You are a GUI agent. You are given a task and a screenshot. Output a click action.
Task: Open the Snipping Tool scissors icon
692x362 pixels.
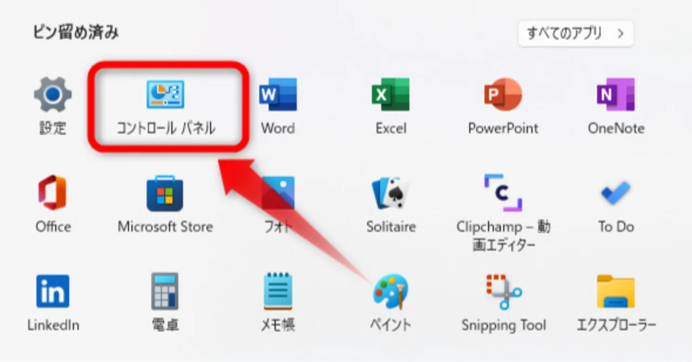pyautogui.click(x=503, y=292)
